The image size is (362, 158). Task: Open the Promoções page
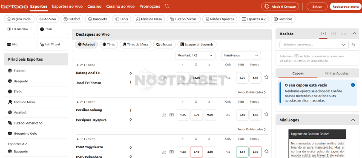click(x=149, y=6)
